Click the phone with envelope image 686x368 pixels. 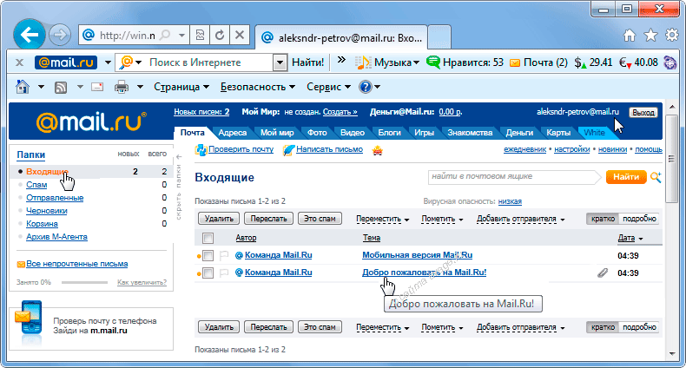29,323
